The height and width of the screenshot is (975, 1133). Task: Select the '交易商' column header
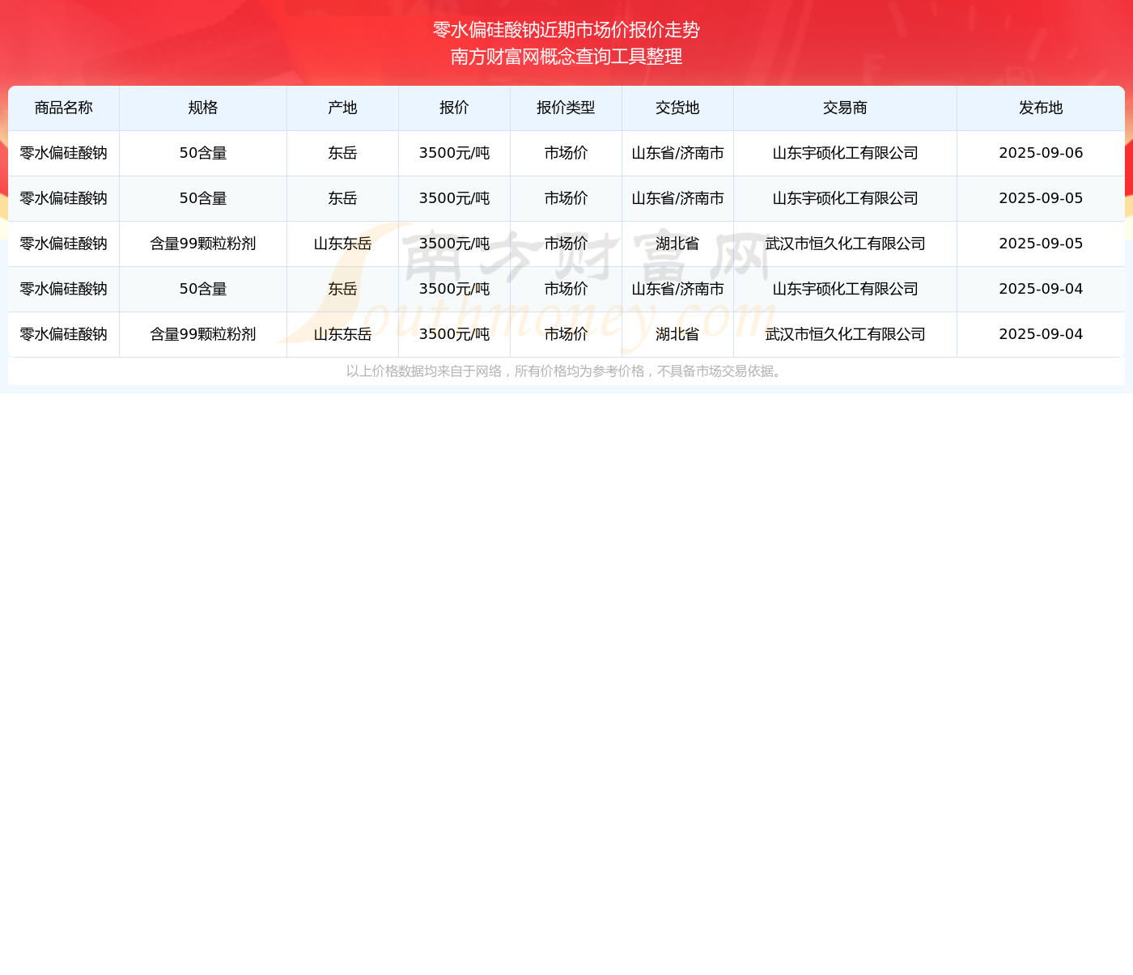click(x=846, y=108)
